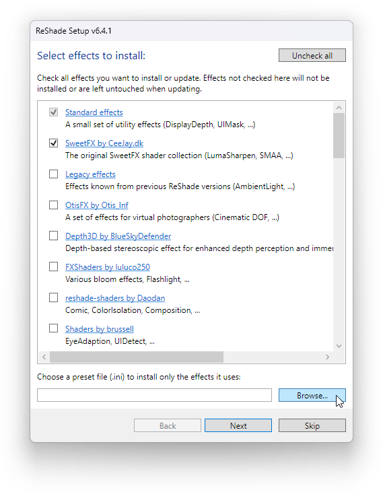The width and height of the screenshot is (383, 494).
Task: Select the Depth-based stereoscopic effect description
Action: (199, 248)
